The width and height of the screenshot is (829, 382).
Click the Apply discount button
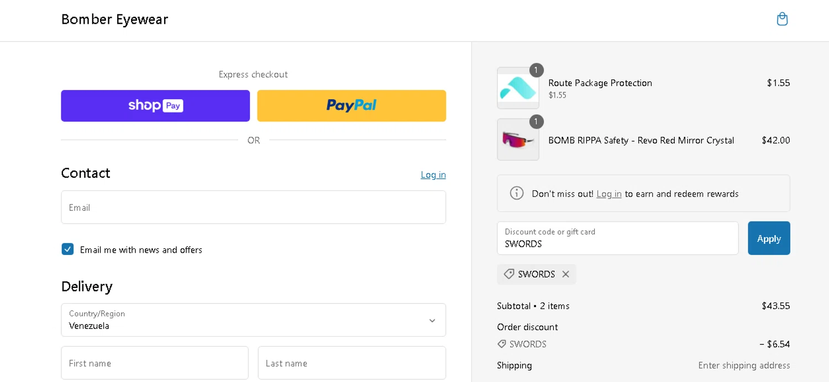click(769, 238)
